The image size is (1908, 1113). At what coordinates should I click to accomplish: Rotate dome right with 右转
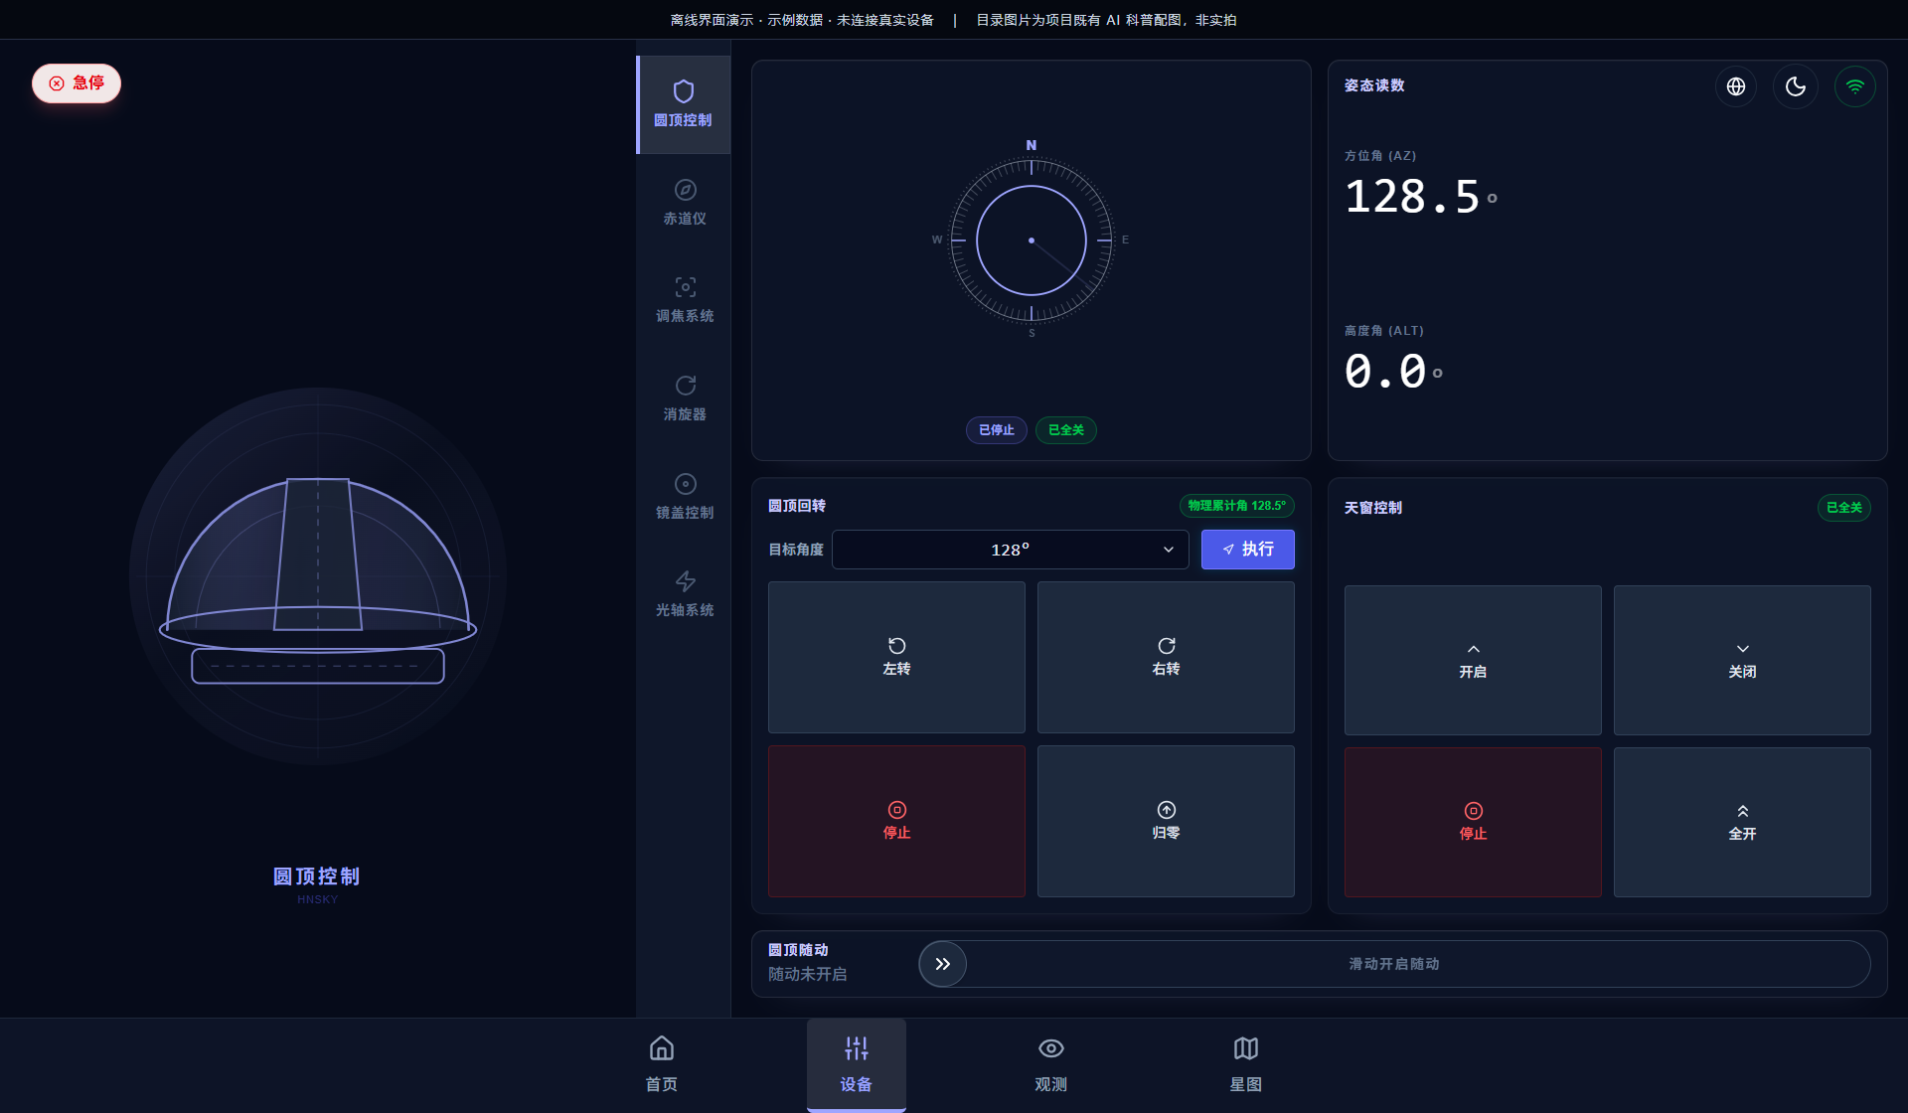(1166, 657)
